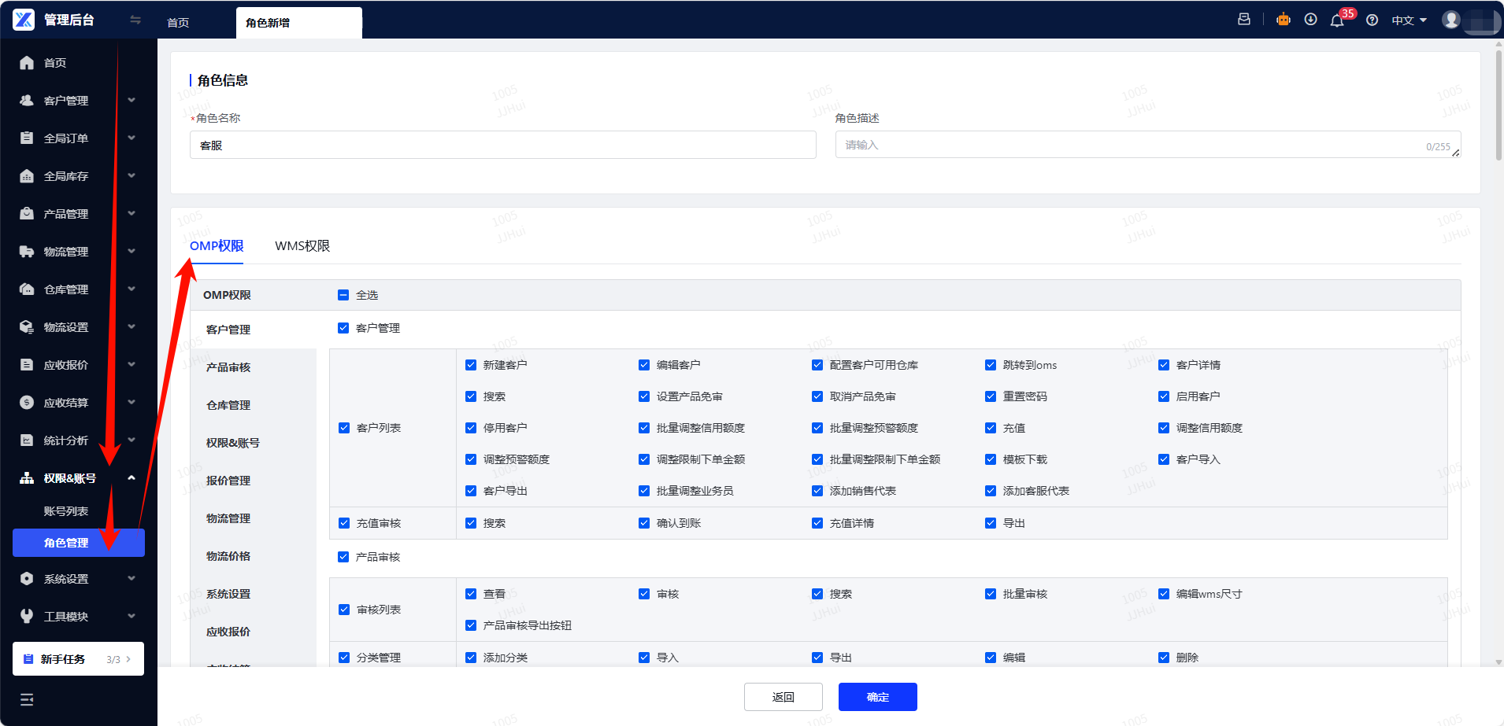Click the bottom-left menu fold icon
Image resolution: width=1504 pixels, height=726 pixels.
point(27,699)
